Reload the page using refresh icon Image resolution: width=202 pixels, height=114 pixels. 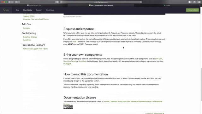pyautogui.click(x=141, y=2)
